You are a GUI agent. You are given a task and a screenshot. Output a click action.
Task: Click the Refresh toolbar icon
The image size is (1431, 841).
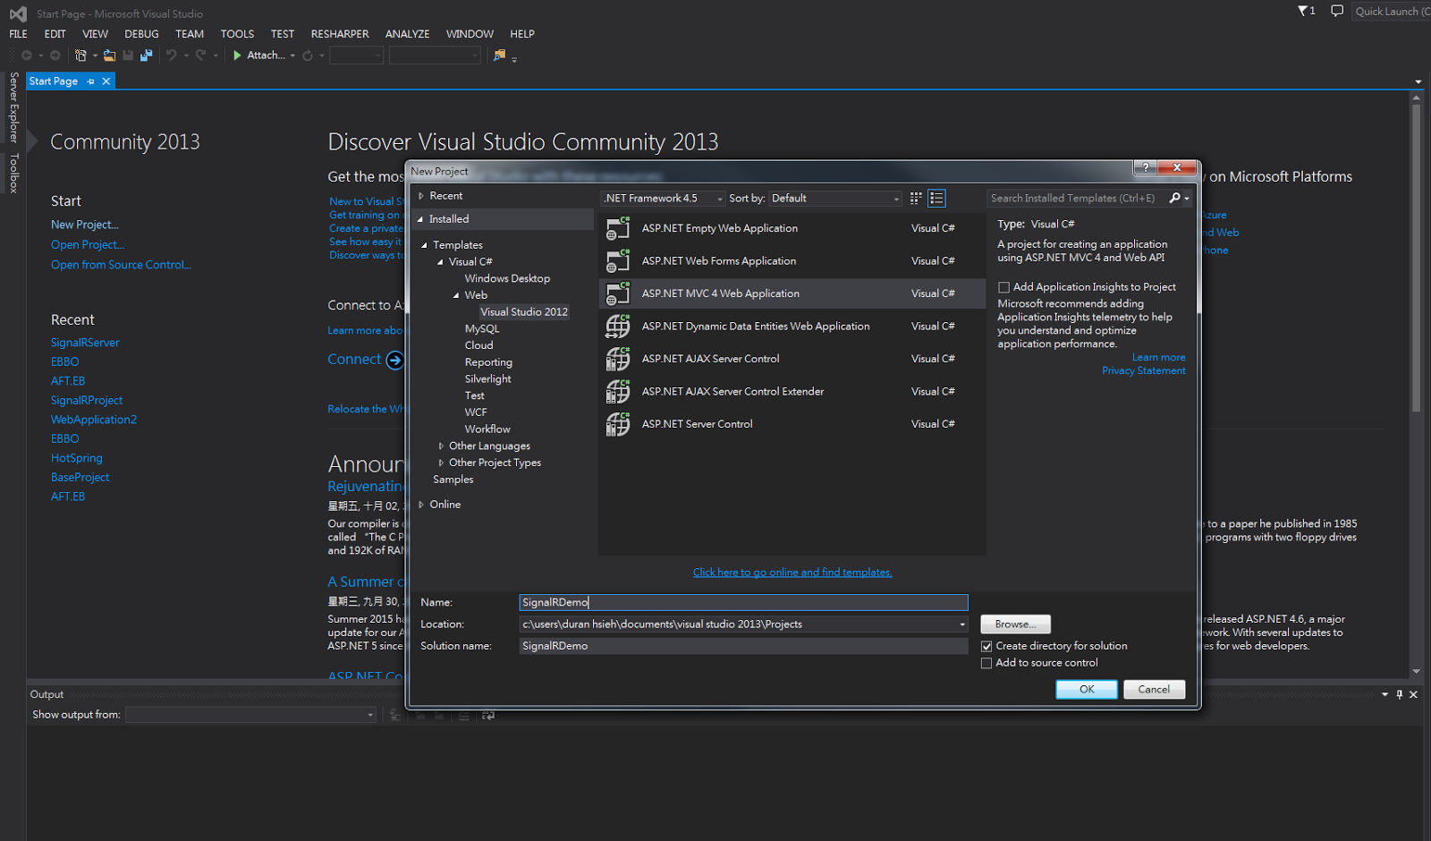coord(307,55)
